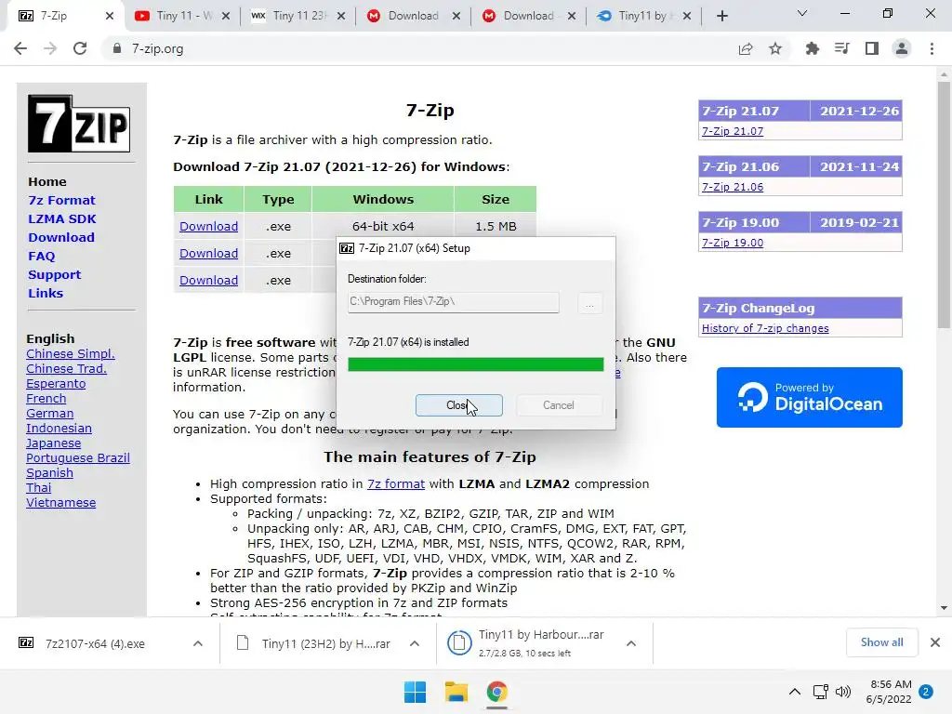The image size is (952, 714).
Task: Open History of 7-zip changes link
Action: click(x=765, y=328)
